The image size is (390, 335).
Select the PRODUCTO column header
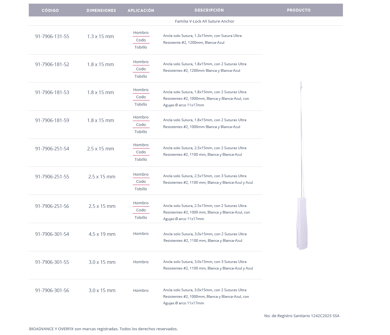point(299,10)
